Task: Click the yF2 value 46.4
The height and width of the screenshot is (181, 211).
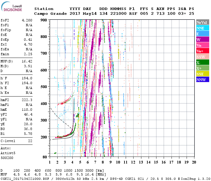Action: click(28, 114)
